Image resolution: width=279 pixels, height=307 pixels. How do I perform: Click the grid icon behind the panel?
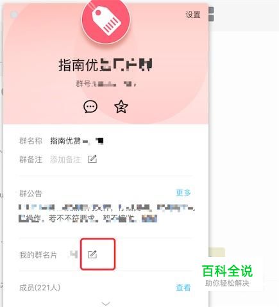211,14
